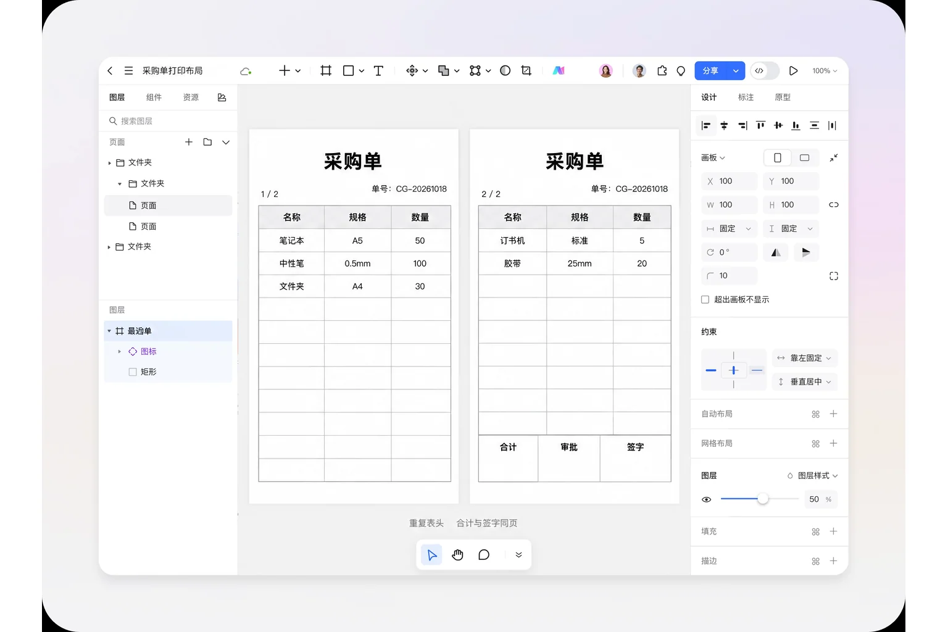Open the 垂直居中 constraint dropdown
Screen dimensions: 948x632
coord(805,381)
